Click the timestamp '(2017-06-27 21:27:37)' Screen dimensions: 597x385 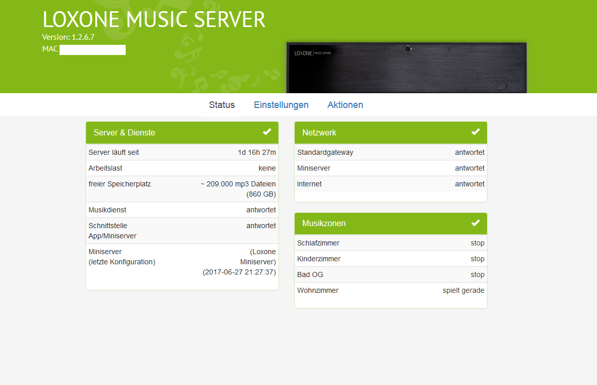tap(239, 272)
